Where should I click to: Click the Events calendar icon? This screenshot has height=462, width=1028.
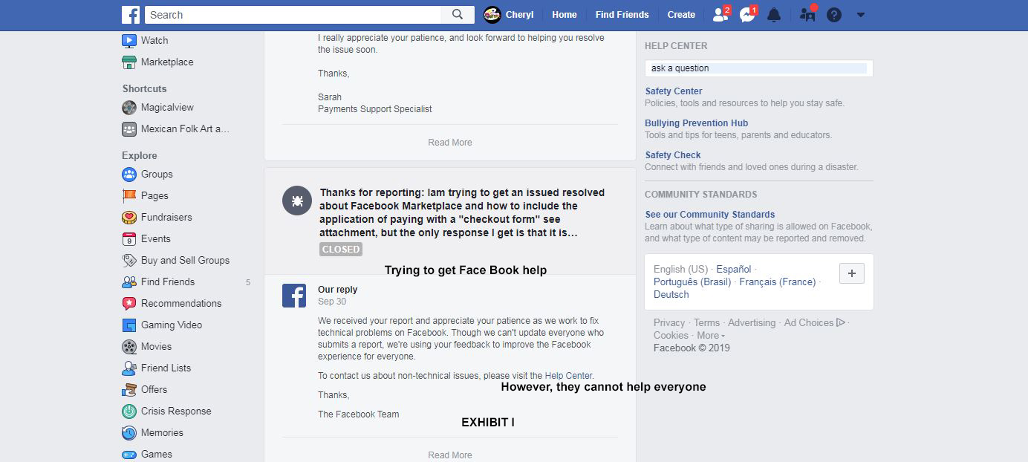coord(129,239)
